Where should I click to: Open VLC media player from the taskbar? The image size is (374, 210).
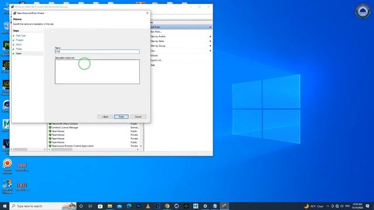tap(148, 206)
